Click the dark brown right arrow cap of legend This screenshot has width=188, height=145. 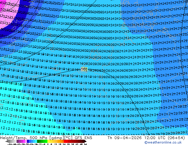point(85,141)
